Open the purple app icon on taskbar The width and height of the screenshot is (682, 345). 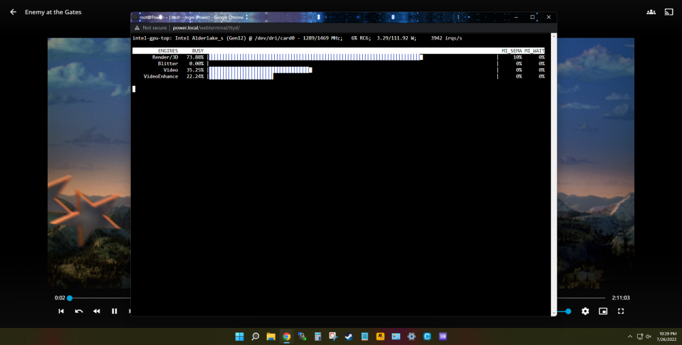point(443,336)
